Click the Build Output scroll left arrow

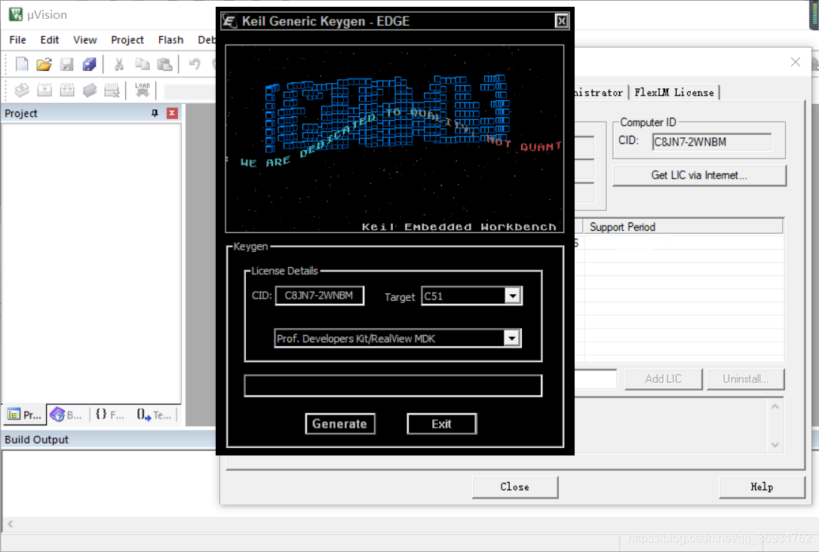tap(11, 524)
